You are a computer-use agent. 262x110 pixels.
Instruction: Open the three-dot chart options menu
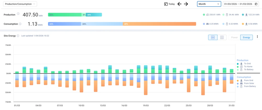(257, 37)
